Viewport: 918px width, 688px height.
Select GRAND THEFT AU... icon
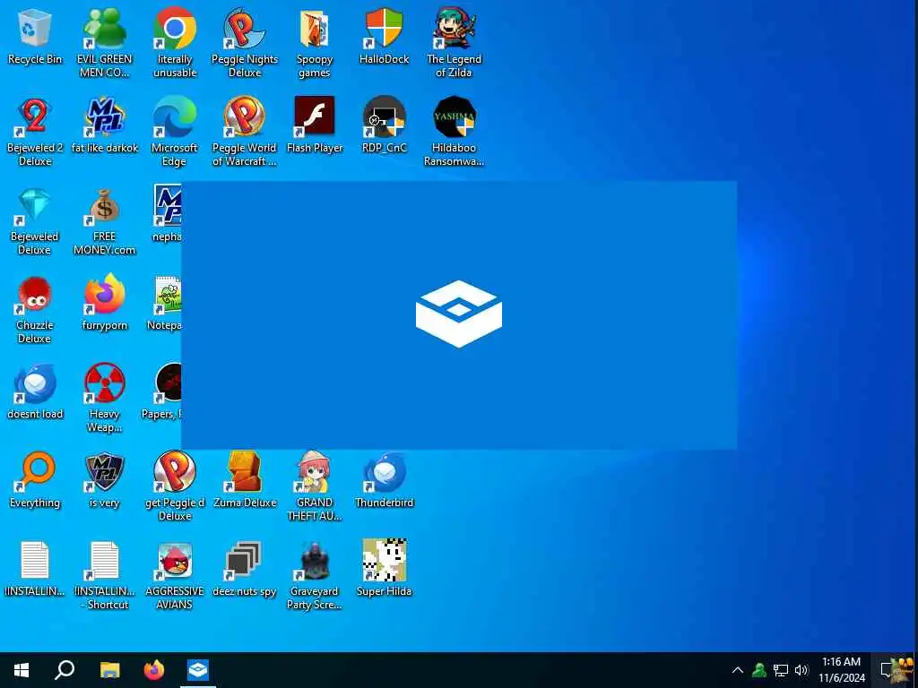click(315, 488)
